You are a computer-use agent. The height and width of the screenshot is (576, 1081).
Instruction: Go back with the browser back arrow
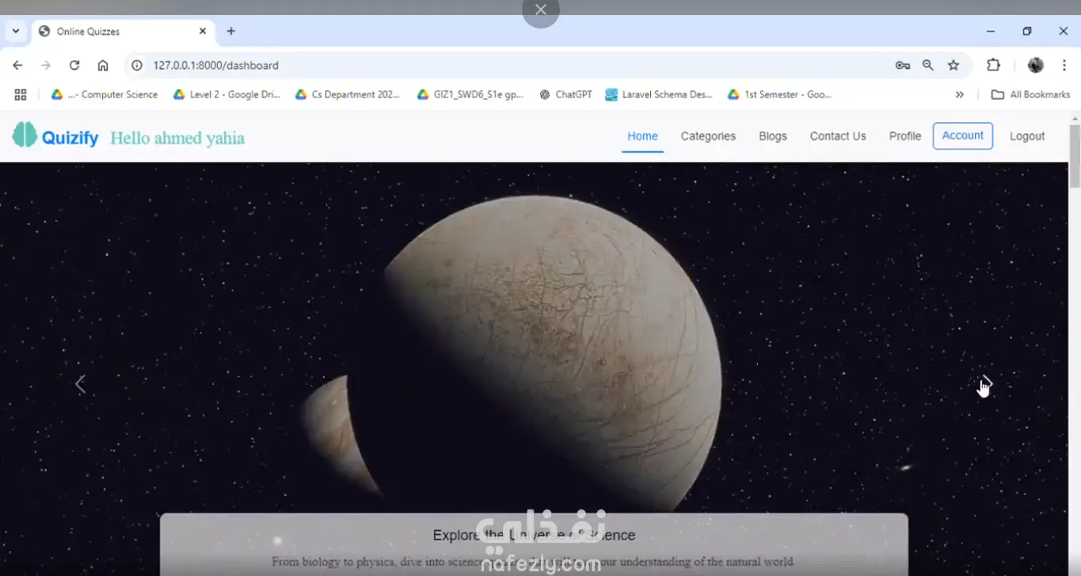(x=17, y=66)
